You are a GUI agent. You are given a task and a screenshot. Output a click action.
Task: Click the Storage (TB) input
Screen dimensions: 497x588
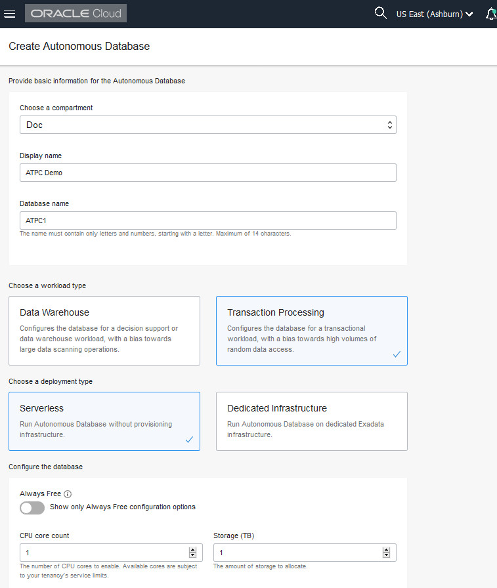click(305, 553)
